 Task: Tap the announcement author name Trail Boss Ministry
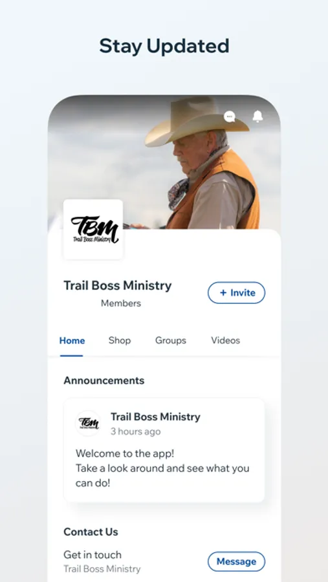click(155, 417)
